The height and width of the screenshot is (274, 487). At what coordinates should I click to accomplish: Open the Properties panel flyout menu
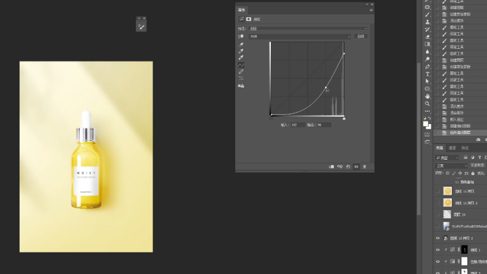[x=371, y=10]
